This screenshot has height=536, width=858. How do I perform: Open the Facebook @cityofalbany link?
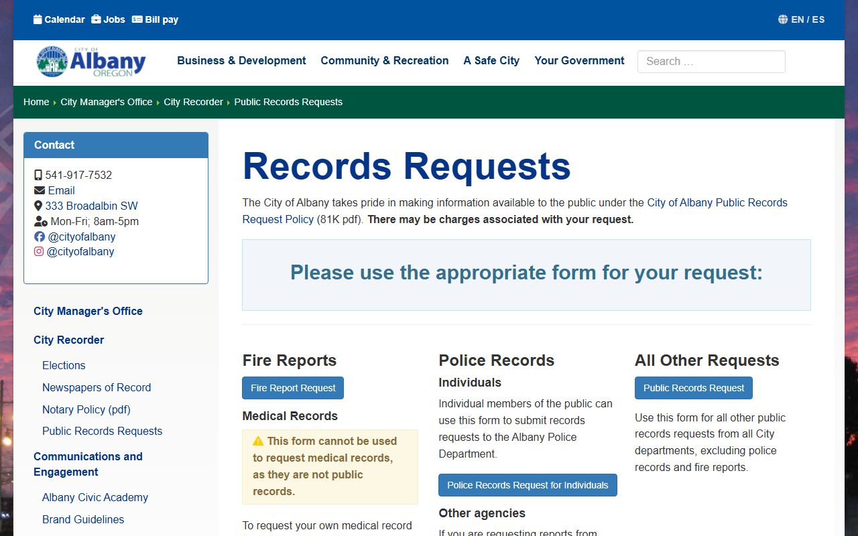pos(82,237)
